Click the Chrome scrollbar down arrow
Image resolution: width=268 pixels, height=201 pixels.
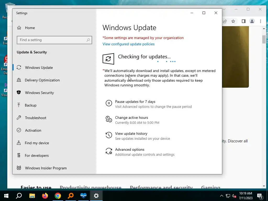pyautogui.click(x=264, y=186)
